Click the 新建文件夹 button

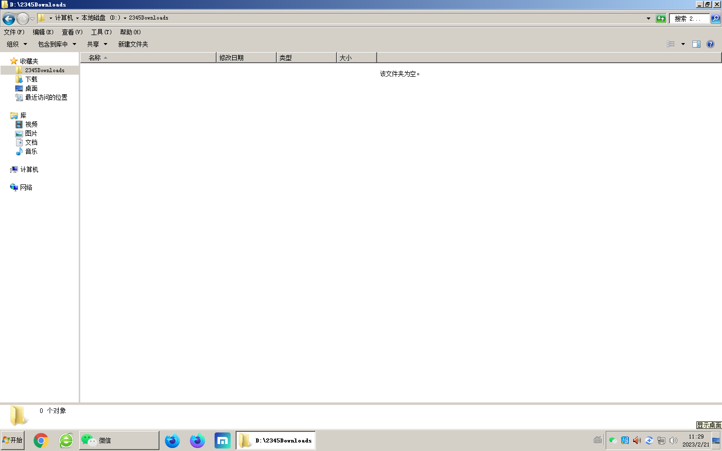pyautogui.click(x=133, y=44)
